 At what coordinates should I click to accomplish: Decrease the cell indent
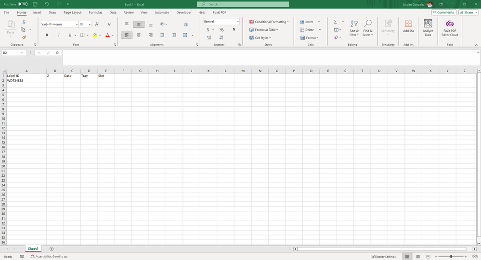(x=162, y=35)
